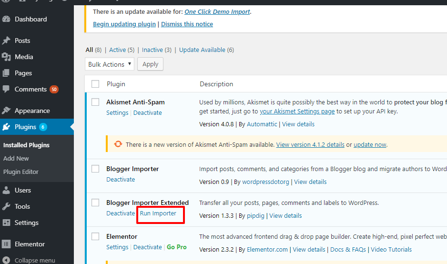Open the Elementor sidebar menu
Screen dimensions: 447x264
pos(30,244)
